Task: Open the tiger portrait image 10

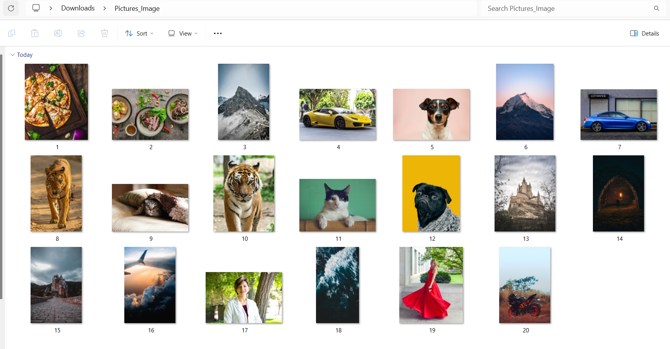Action: [244, 193]
